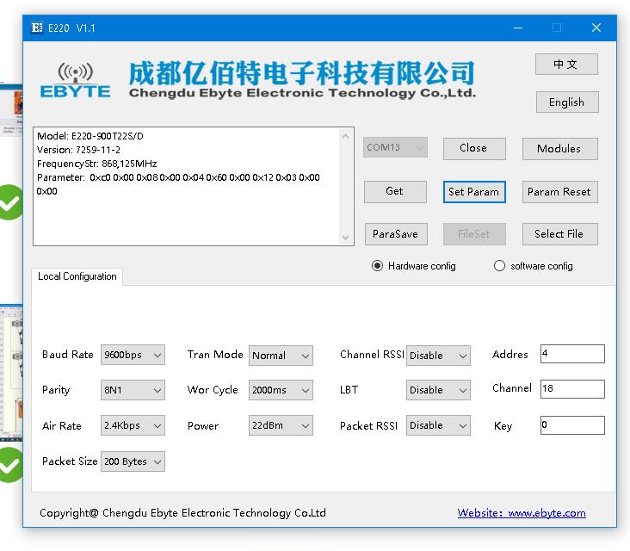Expand the Tran Mode Normal dropdown

(x=281, y=356)
